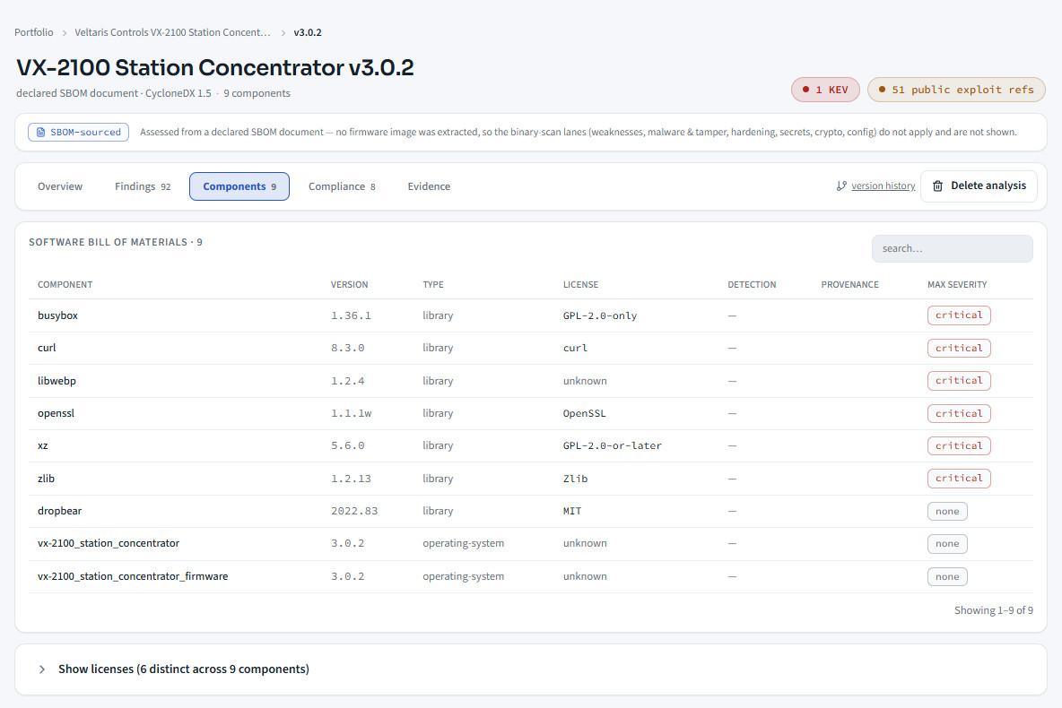Click the 1 KEV badge

coord(825,90)
